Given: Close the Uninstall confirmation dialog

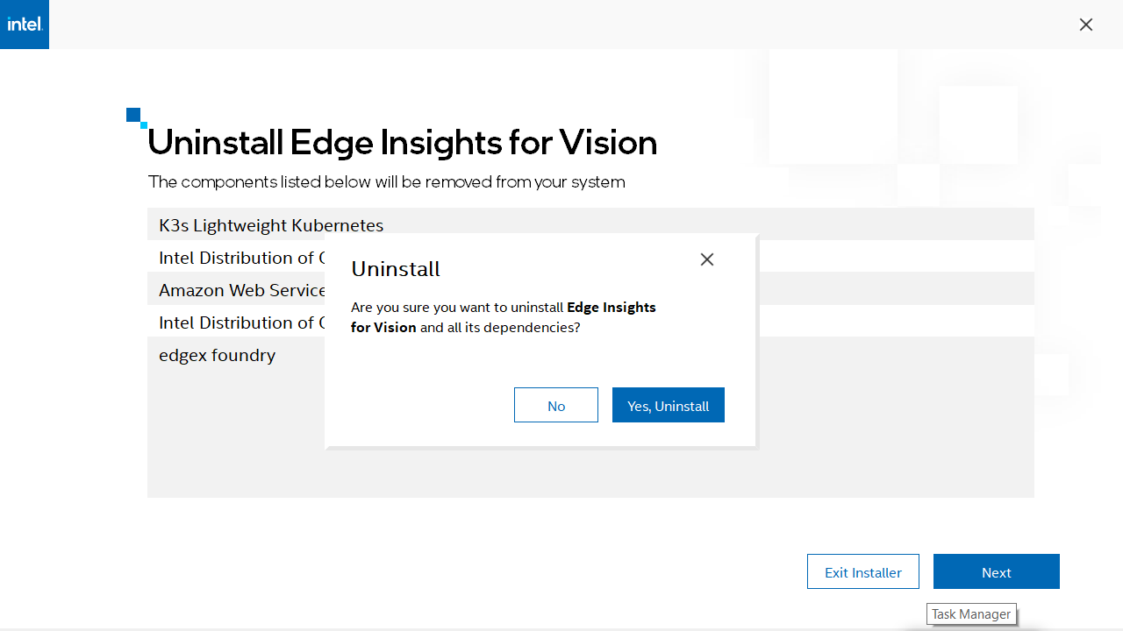Looking at the screenshot, I should click(x=707, y=259).
